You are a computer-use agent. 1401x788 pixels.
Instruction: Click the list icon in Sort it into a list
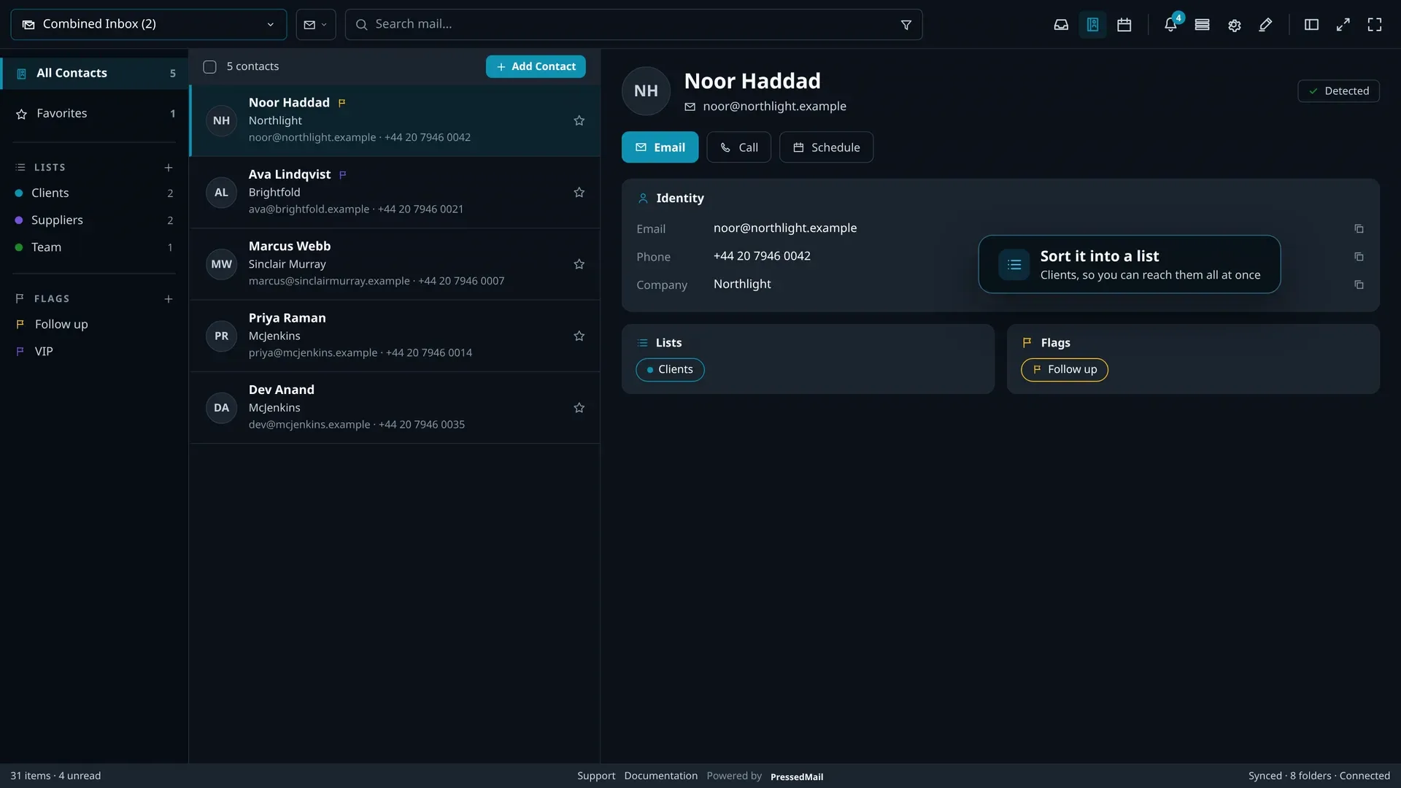(1014, 265)
